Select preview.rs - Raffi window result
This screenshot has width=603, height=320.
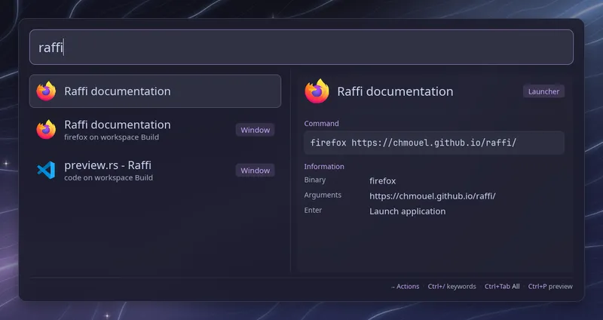tap(155, 171)
